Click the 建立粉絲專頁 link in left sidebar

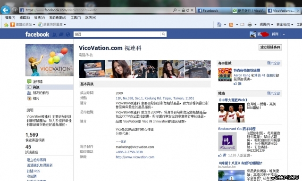36,160
